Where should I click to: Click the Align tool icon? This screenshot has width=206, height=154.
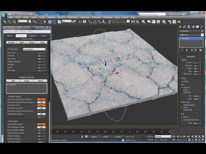[138, 21]
